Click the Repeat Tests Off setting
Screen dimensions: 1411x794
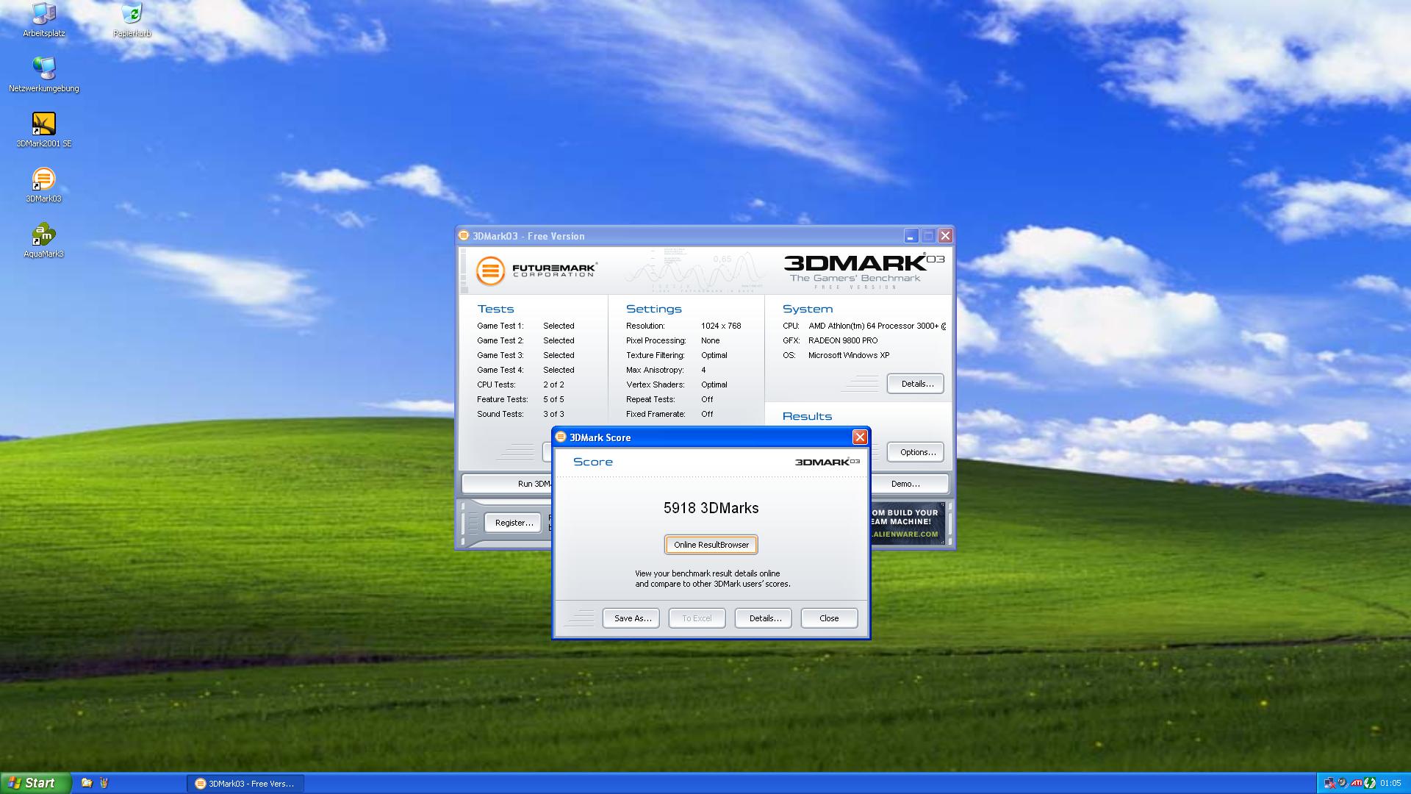pos(669,399)
